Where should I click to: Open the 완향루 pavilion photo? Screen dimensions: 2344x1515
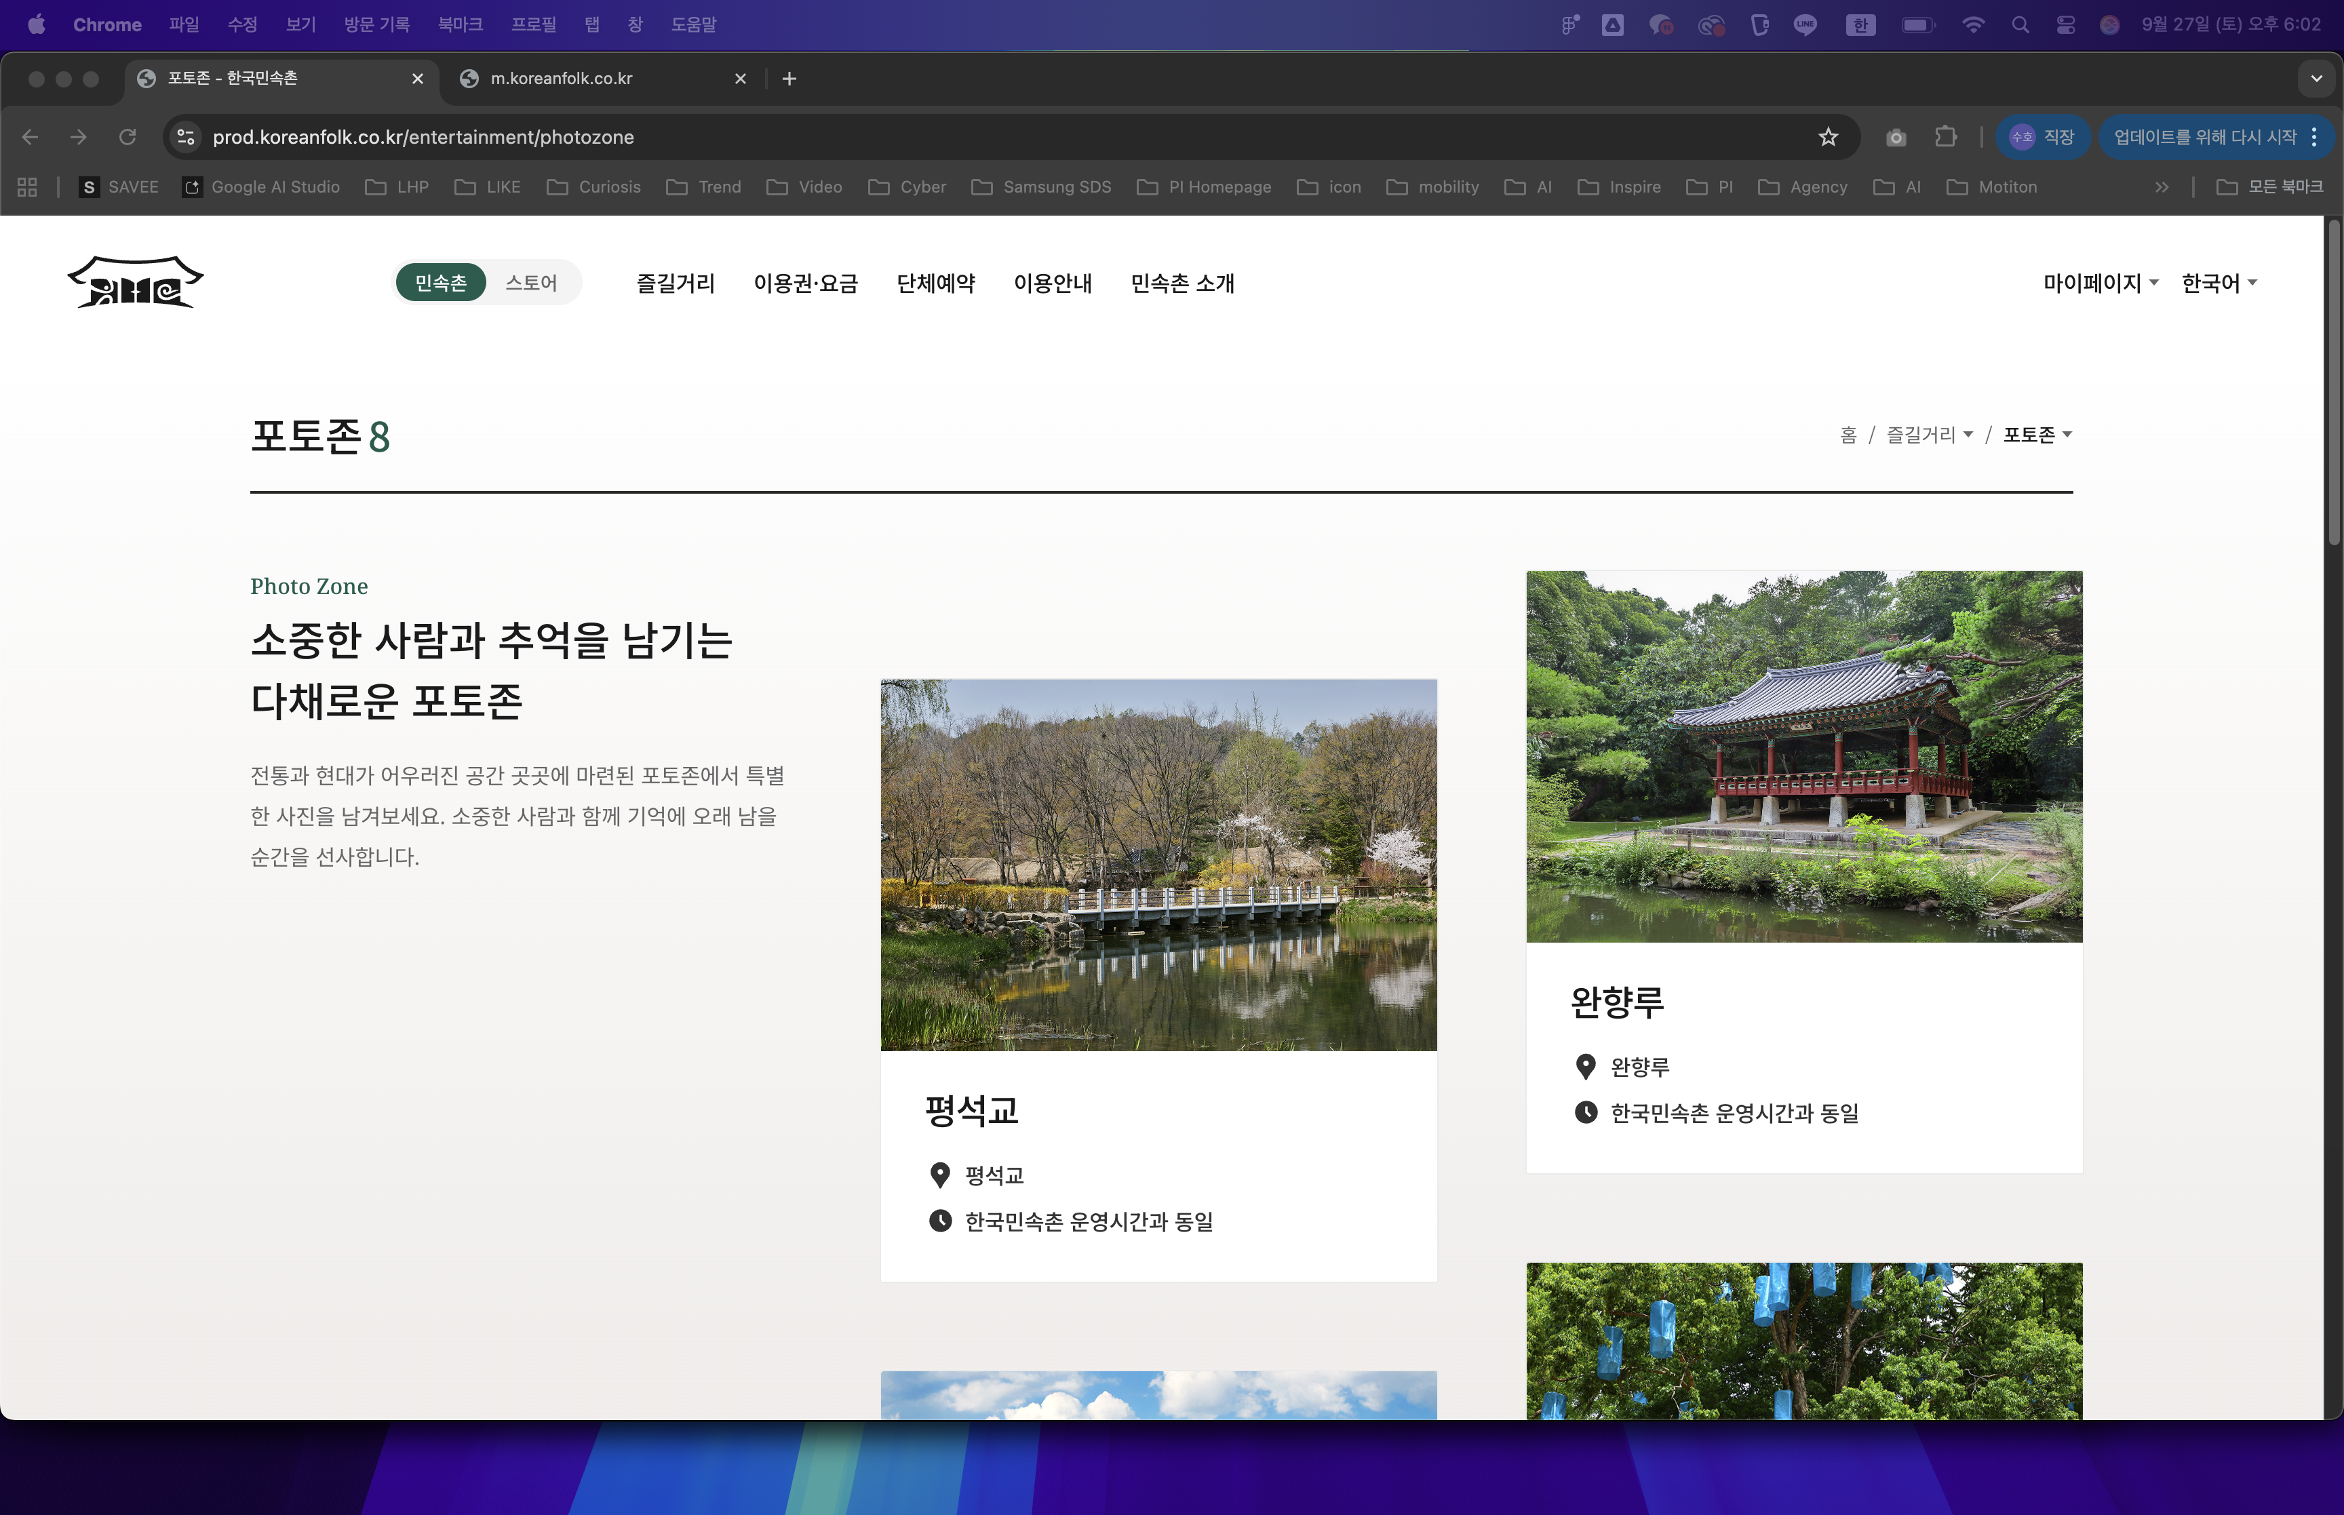tap(1803, 755)
